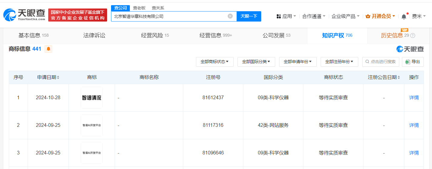Click registration number 81612437
432x169 pixels.
[x=213, y=98]
